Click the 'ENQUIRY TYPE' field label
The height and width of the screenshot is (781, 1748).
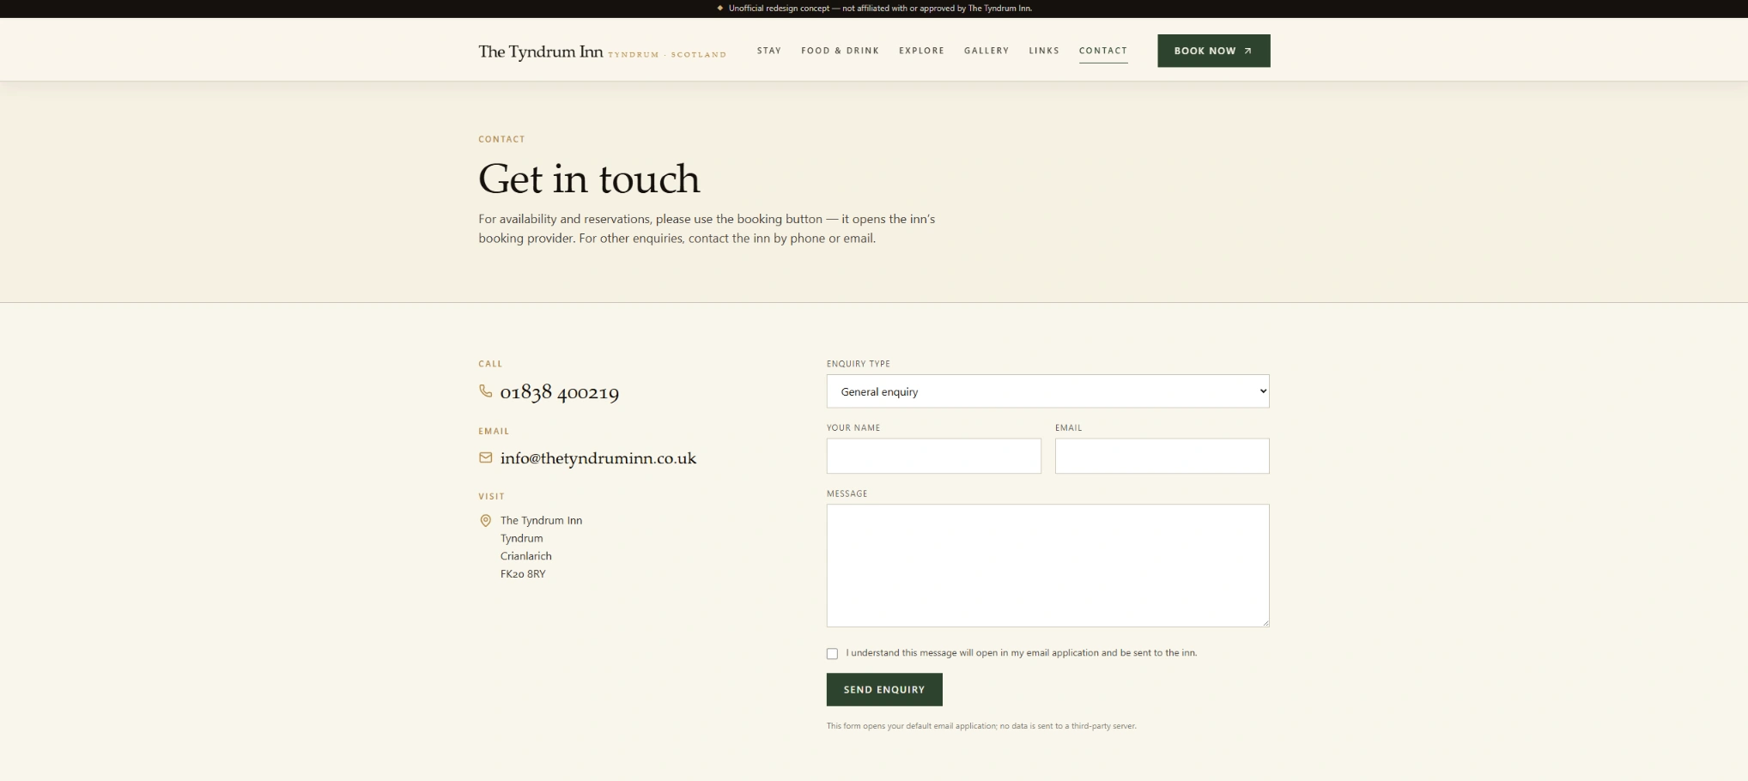click(859, 364)
